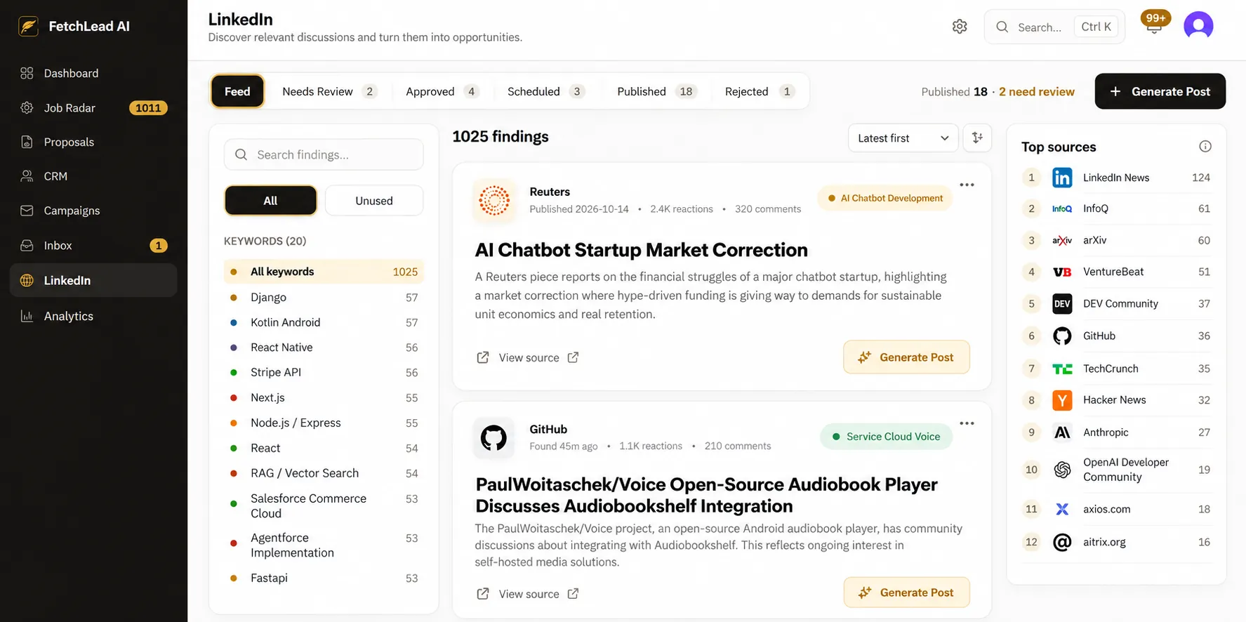Screen dimensions: 1246x622
Task: Filter by RAG / Vector Search keyword
Action: (x=324, y=473)
